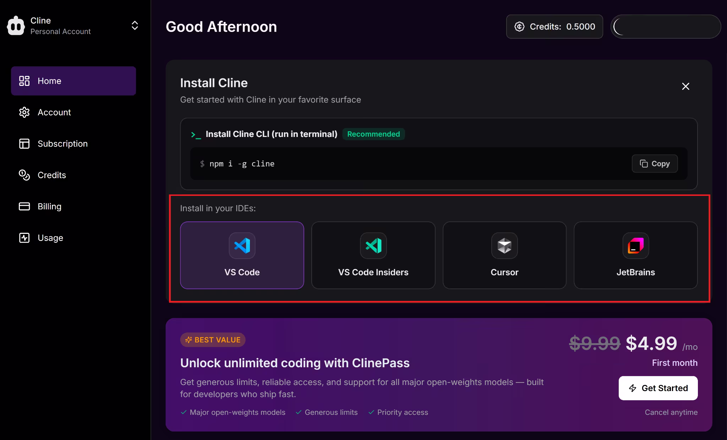Image resolution: width=727 pixels, height=440 pixels.
Task: Click Major open-weights models feature
Action: click(237, 412)
